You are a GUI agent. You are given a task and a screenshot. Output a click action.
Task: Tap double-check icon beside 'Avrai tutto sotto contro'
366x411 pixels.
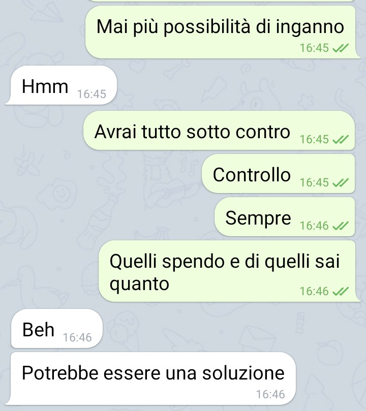point(340,139)
